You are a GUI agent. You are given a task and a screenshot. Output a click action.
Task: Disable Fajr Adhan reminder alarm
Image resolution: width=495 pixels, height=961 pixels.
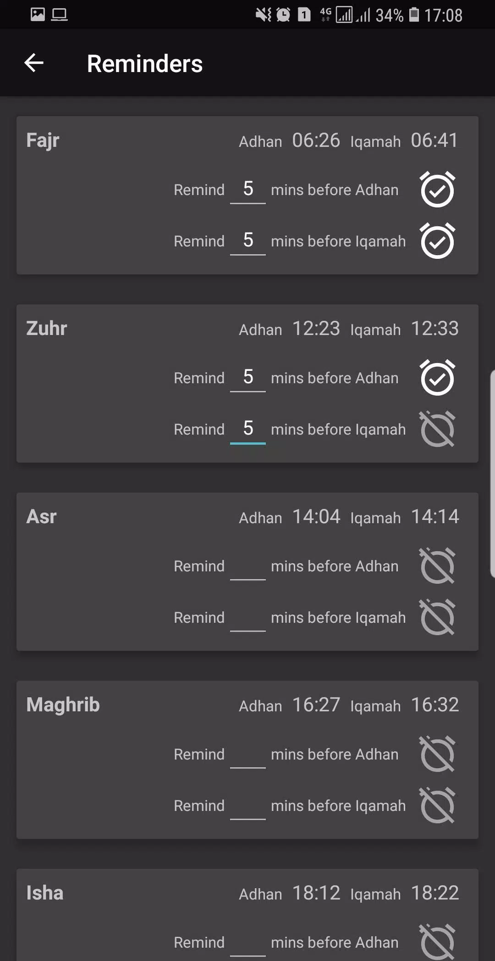click(437, 190)
